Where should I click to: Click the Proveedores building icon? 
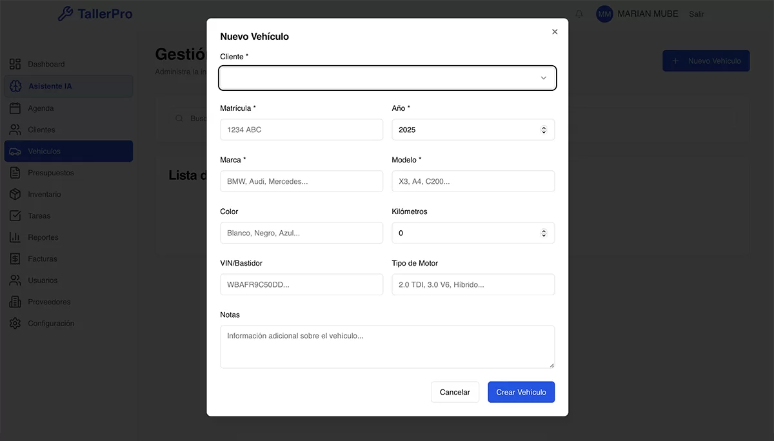click(x=15, y=302)
